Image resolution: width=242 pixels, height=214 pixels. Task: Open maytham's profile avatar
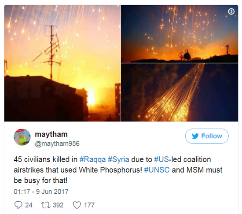22,137
